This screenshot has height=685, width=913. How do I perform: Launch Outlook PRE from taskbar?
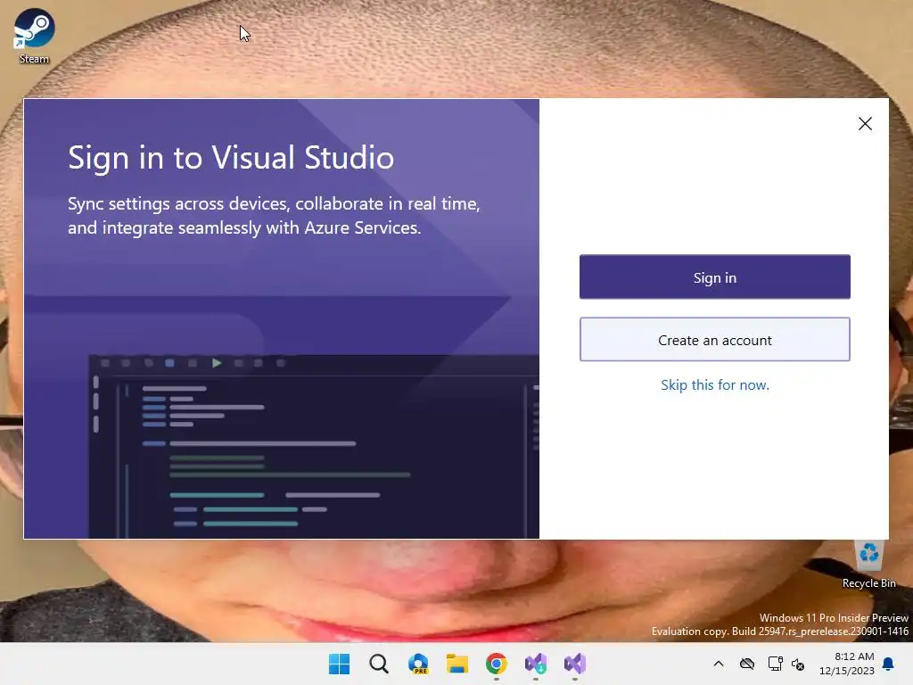click(x=418, y=664)
